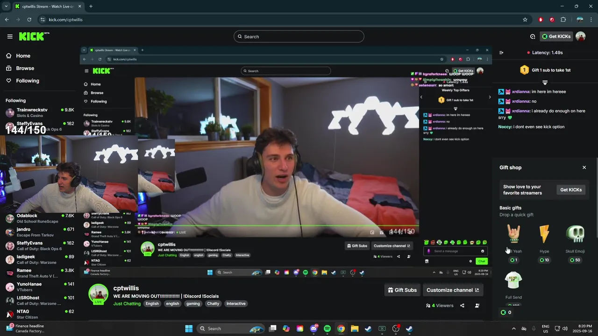Click the KICK logo
Viewport: 598px width, 336px height.
point(34,36)
